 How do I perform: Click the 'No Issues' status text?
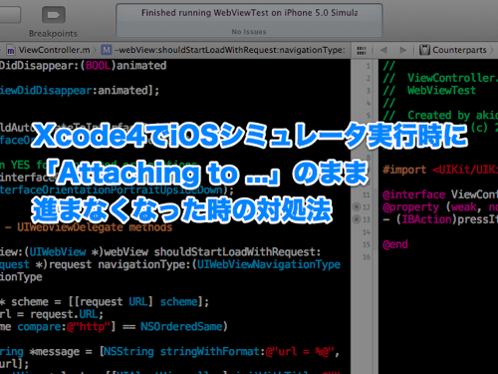(x=249, y=32)
